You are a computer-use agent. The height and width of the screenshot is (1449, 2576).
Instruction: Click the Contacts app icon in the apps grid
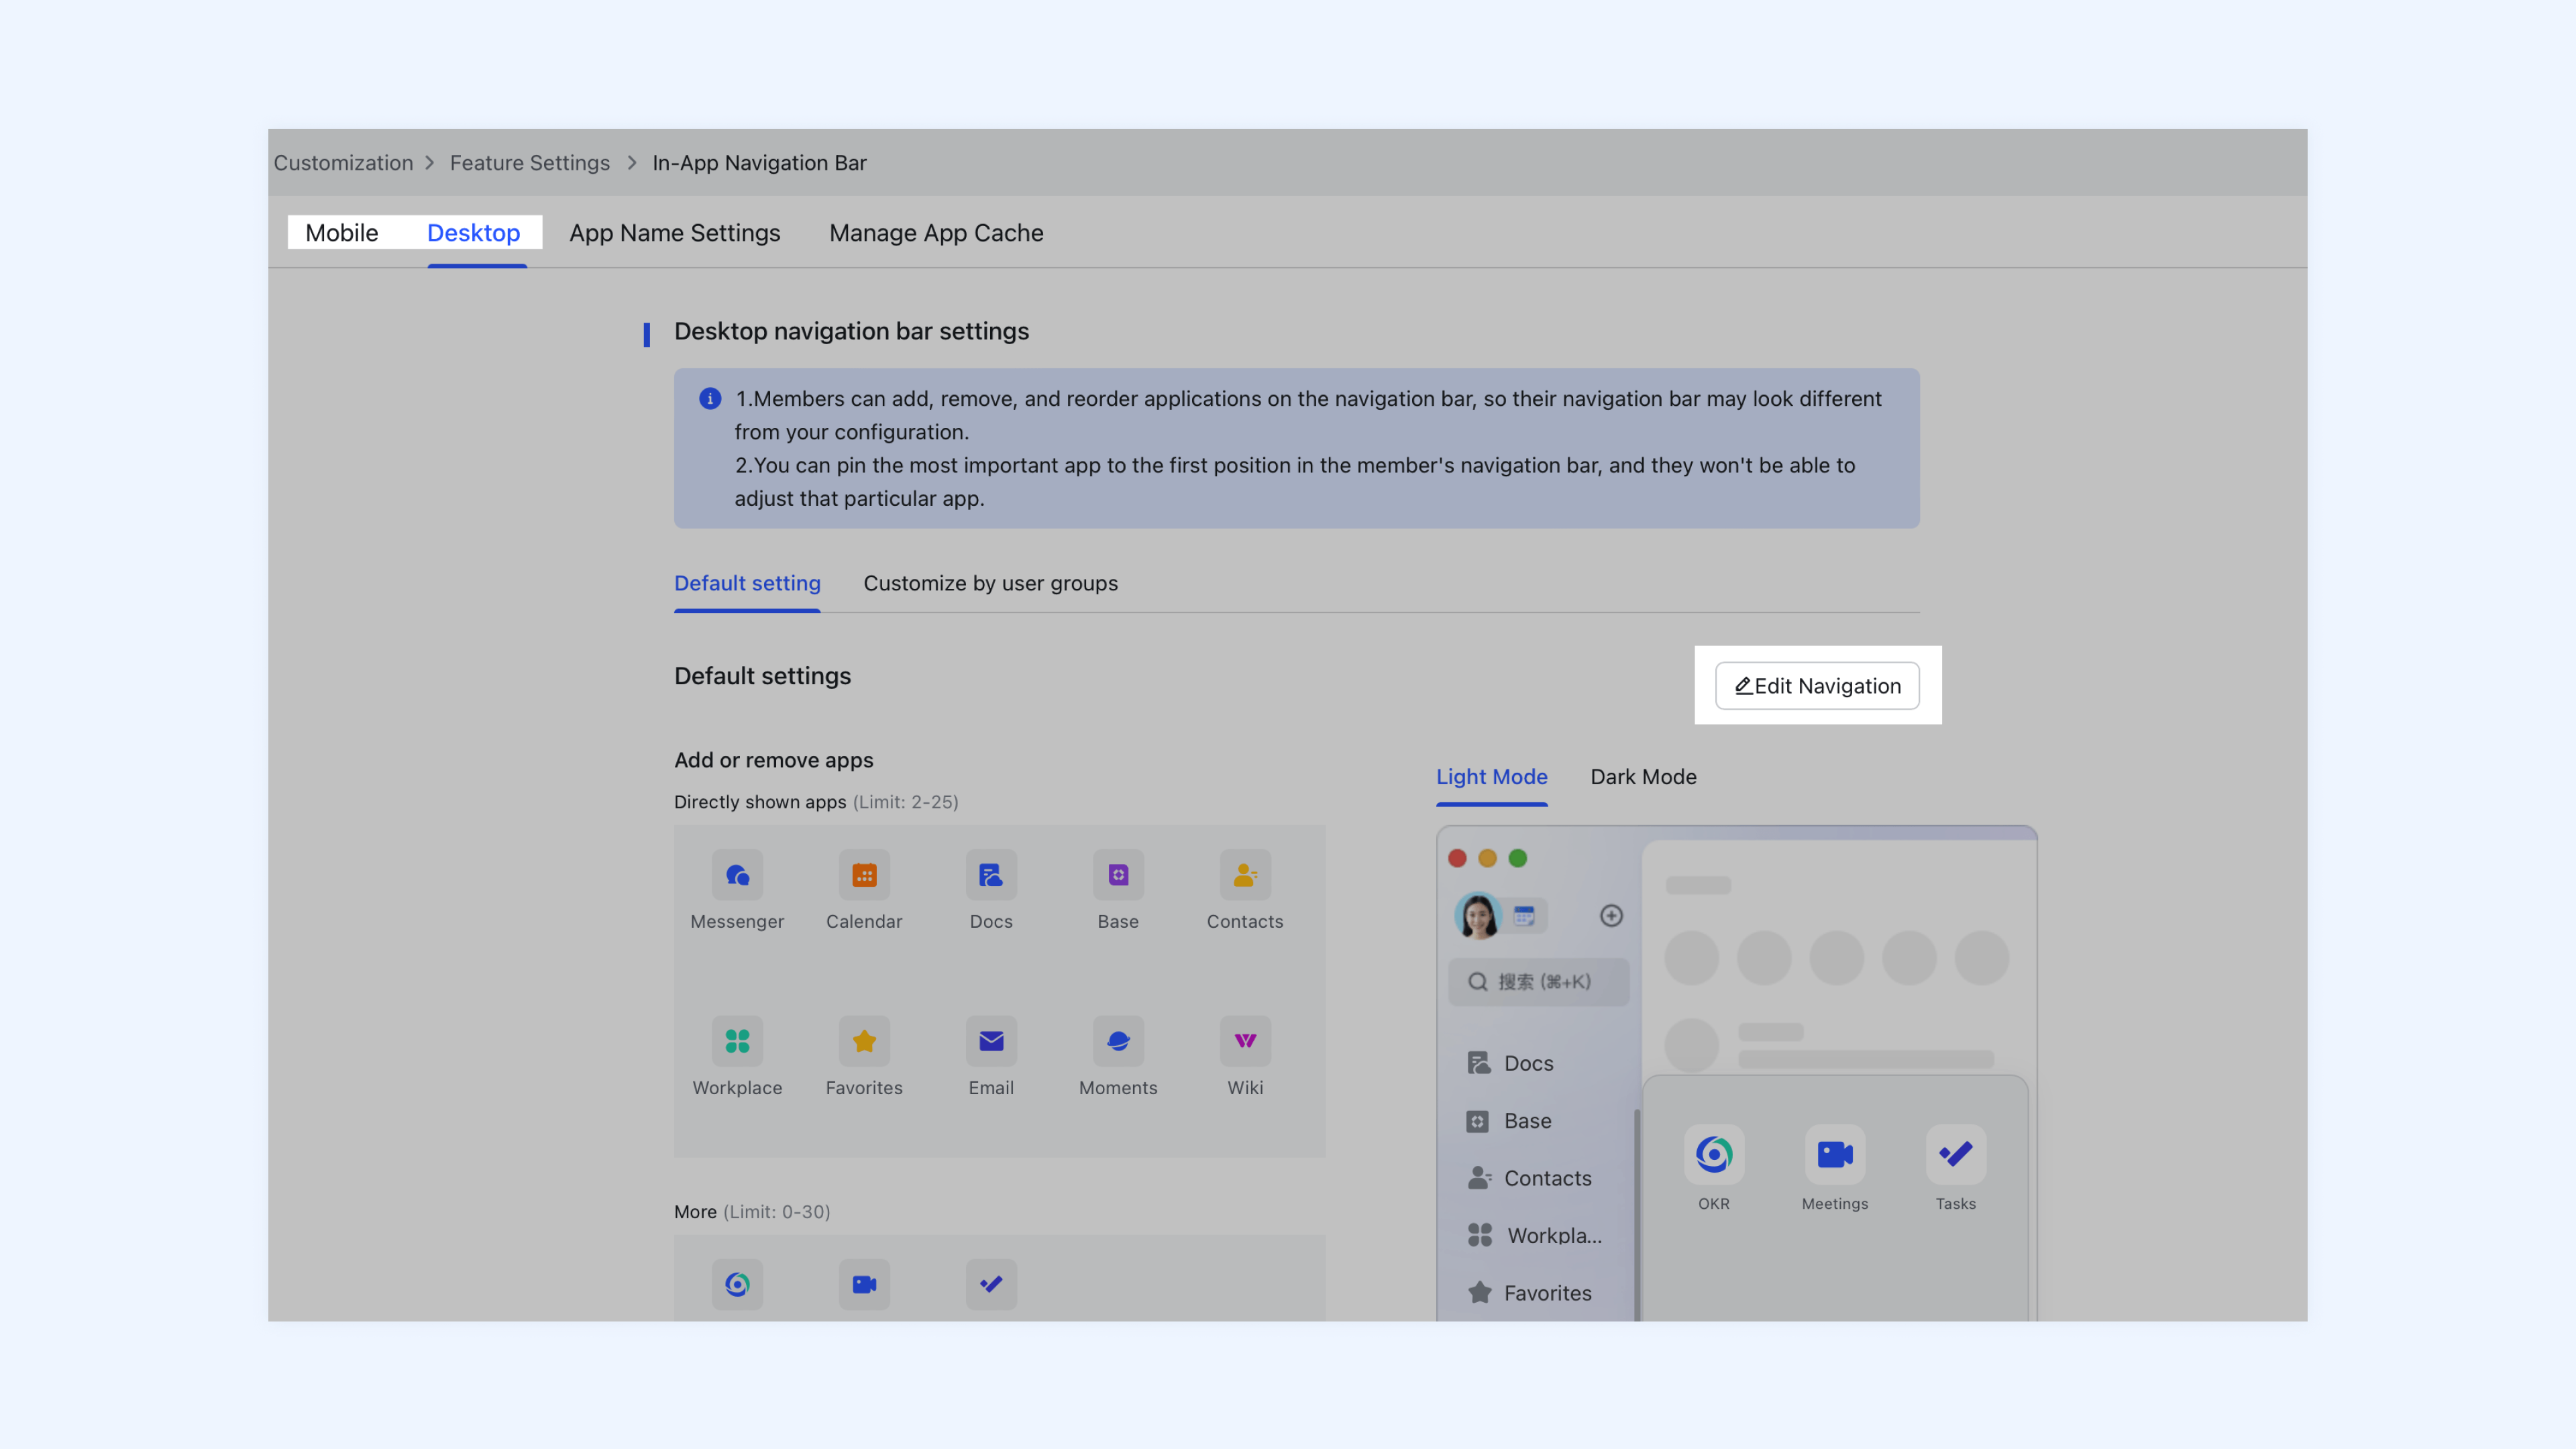(1245, 875)
